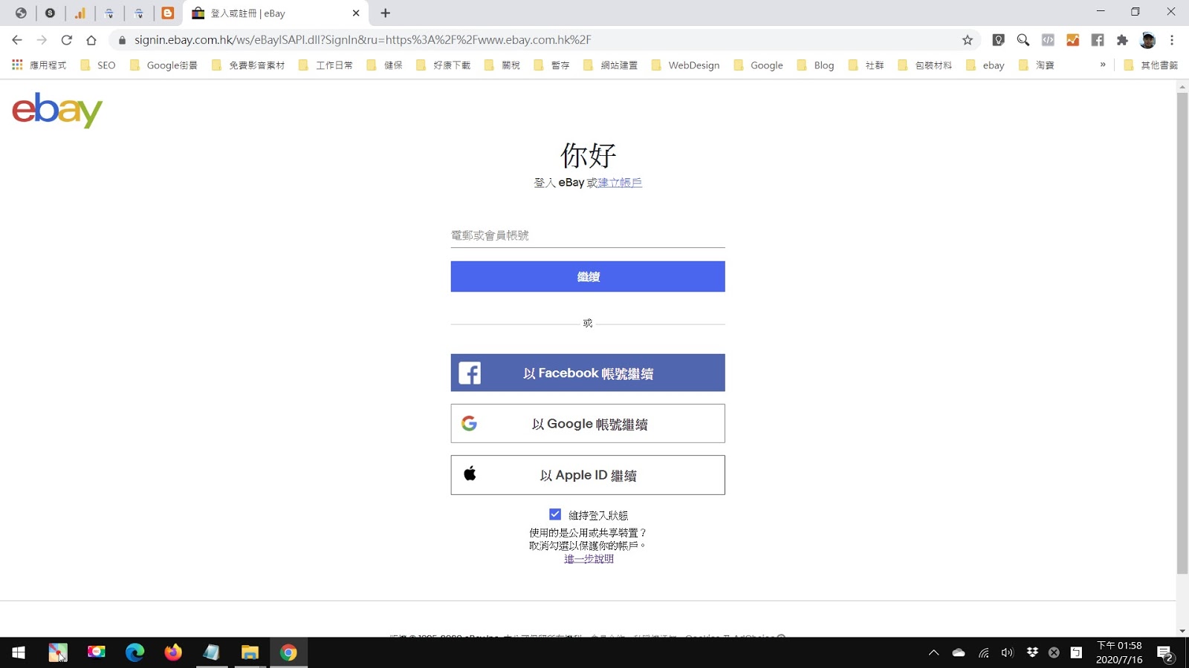1189x668 pixels.
Task: Open the 其他書籤 bookmark folder
Action: click(1151, 65)
